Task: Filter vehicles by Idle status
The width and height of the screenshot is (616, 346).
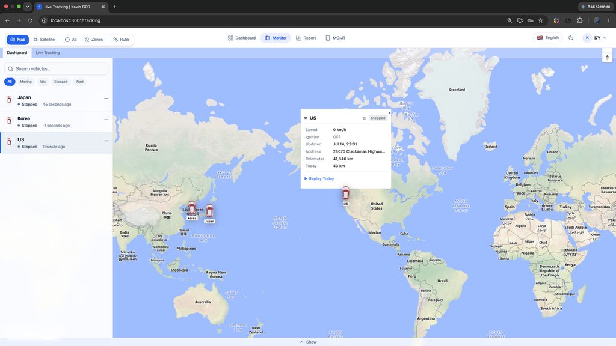Action: pos(43,82)
